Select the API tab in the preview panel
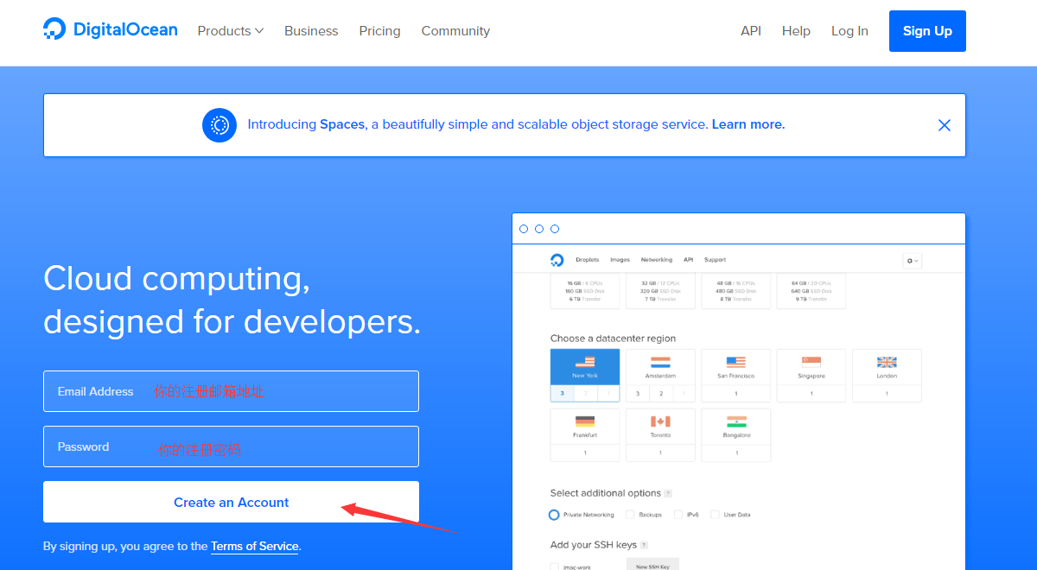This screenshot has height=570, width=1037. [x=689, y=260]
